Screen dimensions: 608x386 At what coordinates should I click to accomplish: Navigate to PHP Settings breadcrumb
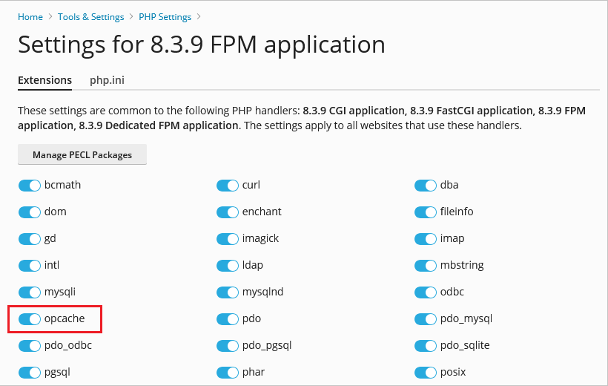[x=165, y=16]
